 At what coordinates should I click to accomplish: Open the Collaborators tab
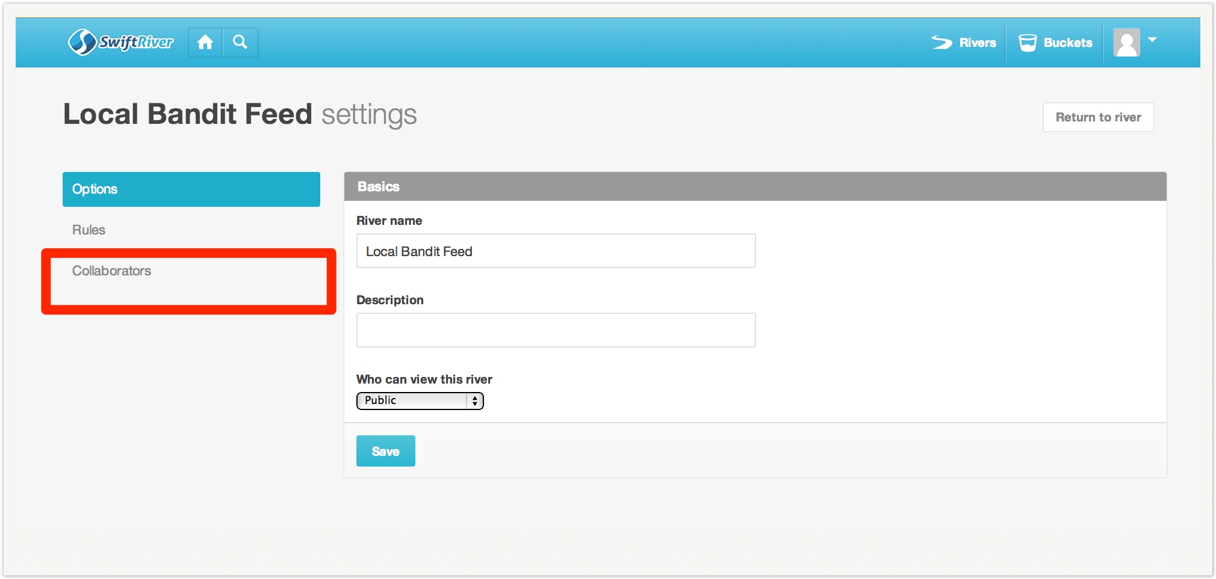click(x=111, y=271)
